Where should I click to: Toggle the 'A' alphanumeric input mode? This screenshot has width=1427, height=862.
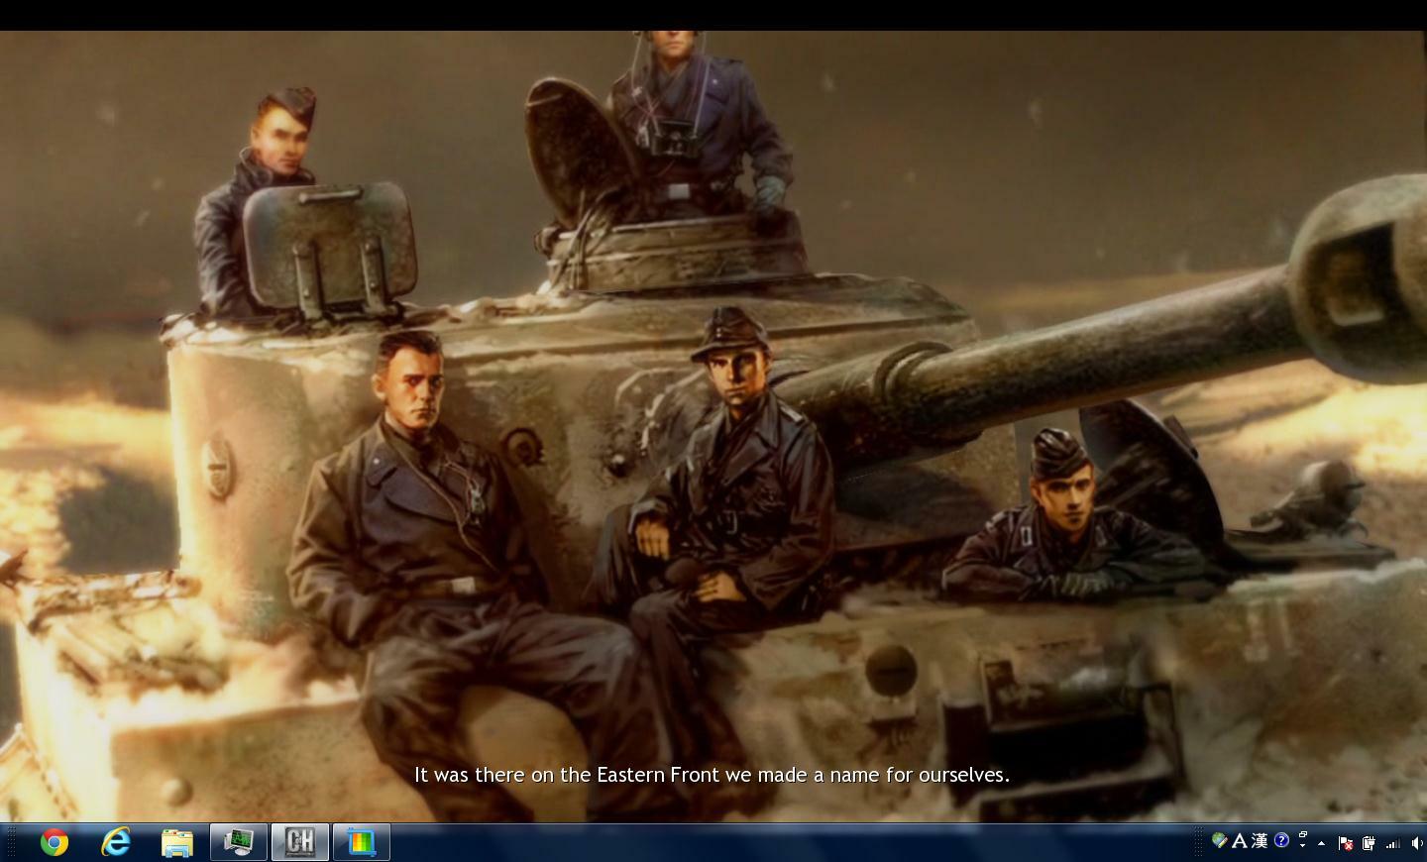coord(1239,841)
